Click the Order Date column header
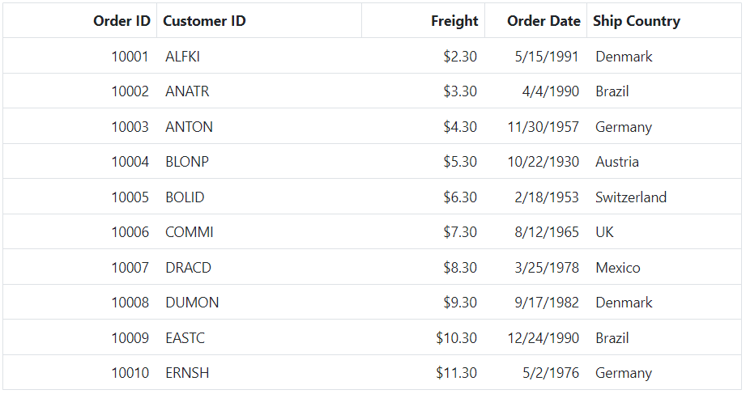746x394 pixels. tap(535, 21)
